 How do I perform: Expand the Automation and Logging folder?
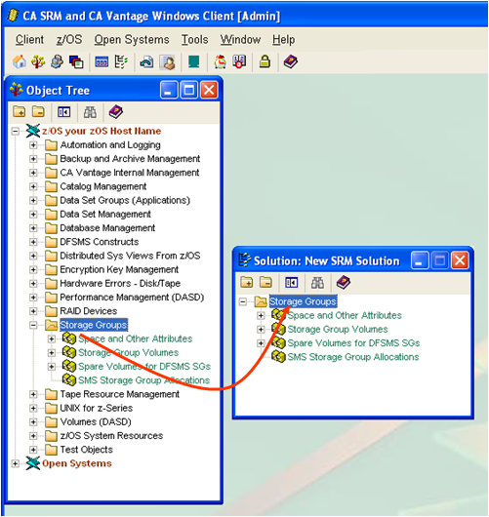tap(33, 145)
